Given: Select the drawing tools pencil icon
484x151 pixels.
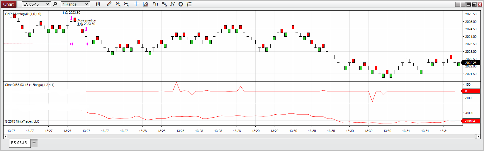Looking at the screenshot, I should pyautogui.click(x=109, y=4).
